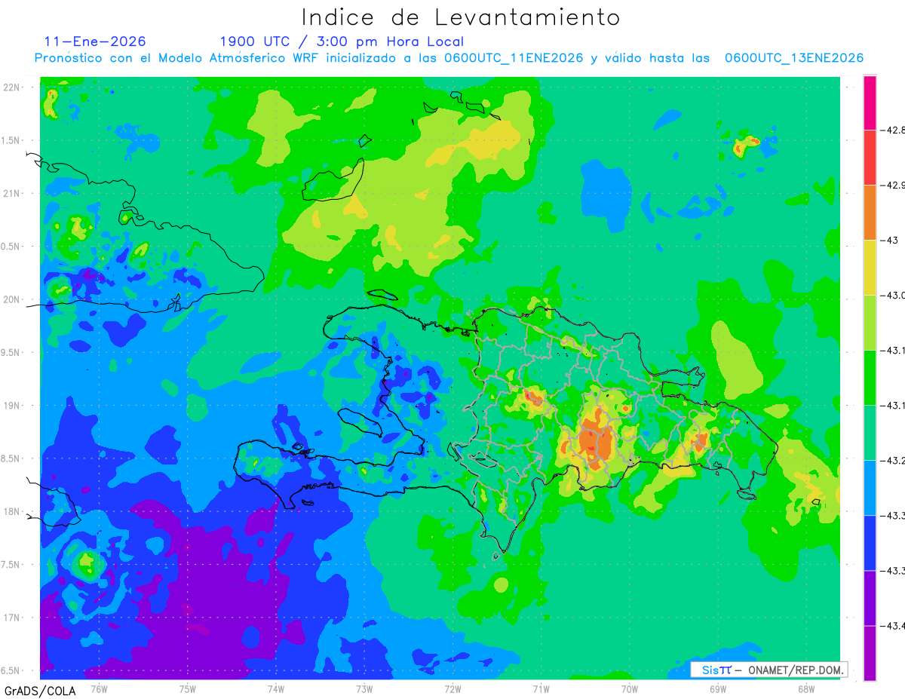The image size is (905, 699).
Task: Click the '17N' latitude axis label
Action: click(x=11, y=618)
